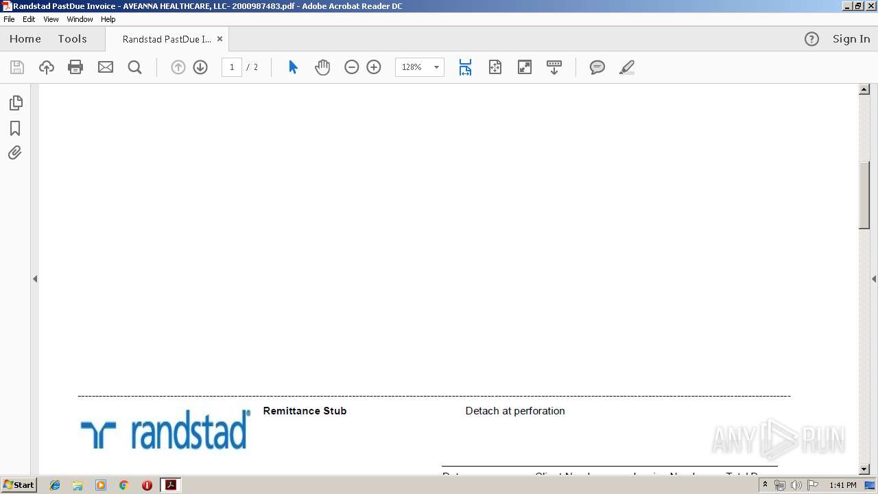Open Windows Start menu
The image size is (878, 494).
click(19, 485)
